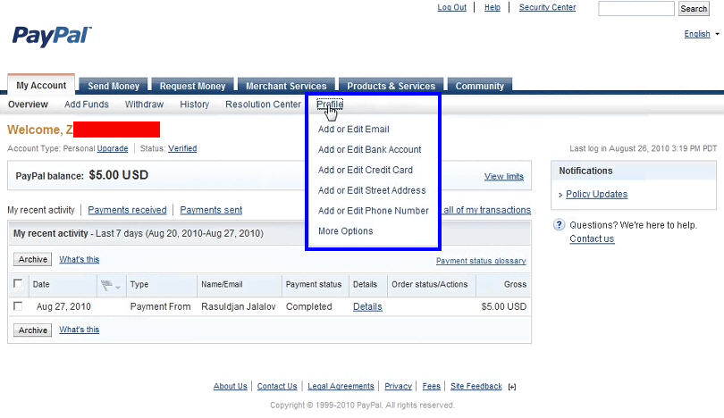Click the lower What's this link
This screenshot has width=724, height=418.
[x=79, y=330]
